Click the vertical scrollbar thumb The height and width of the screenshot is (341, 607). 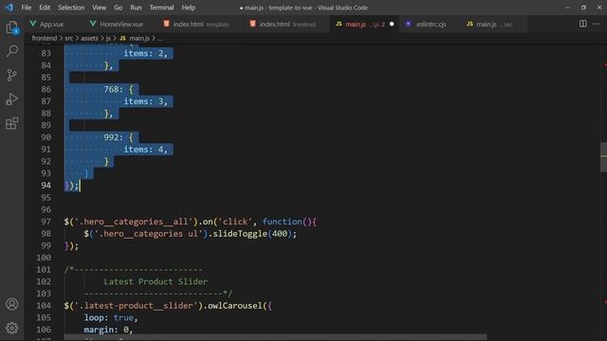[603, 156]
